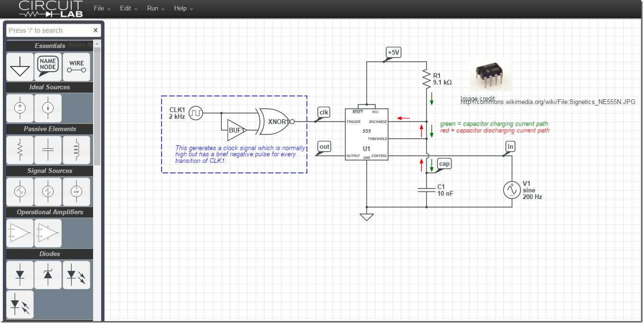This screenshot has height=323, width=643.
Task: Select the 555 timer chip U1
Action: (367, 134)
